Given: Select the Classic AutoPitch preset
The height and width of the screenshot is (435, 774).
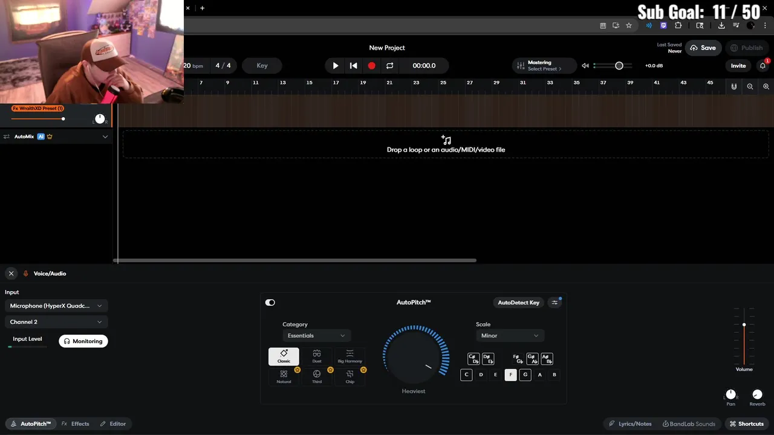Looking at the screenshot, I should pyautogui.click(x=284, y=356).
